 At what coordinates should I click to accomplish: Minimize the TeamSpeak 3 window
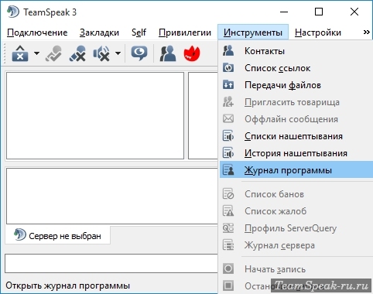[284, 12]
